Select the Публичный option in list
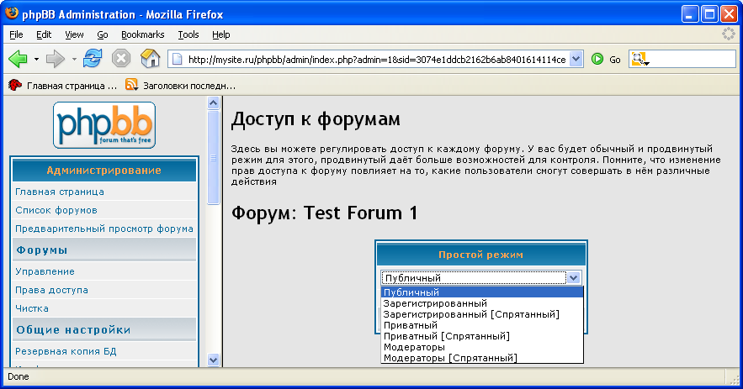This screenshot has width=743, height=389. pyautogui.click(x=482, y=292)
